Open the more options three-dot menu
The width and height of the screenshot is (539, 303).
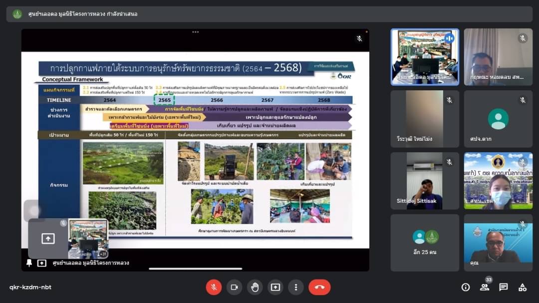[296, 287]
